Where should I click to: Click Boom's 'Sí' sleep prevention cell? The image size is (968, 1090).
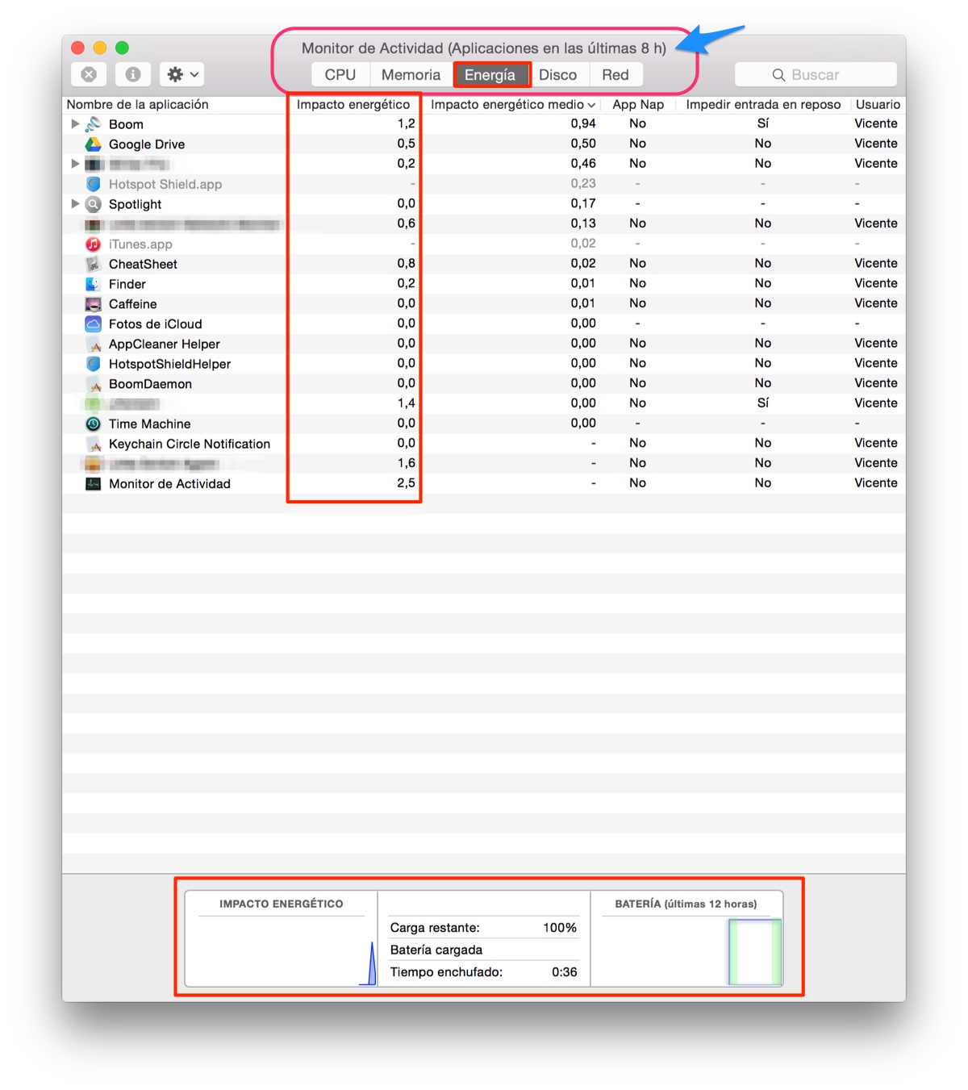tap(763, 123)
